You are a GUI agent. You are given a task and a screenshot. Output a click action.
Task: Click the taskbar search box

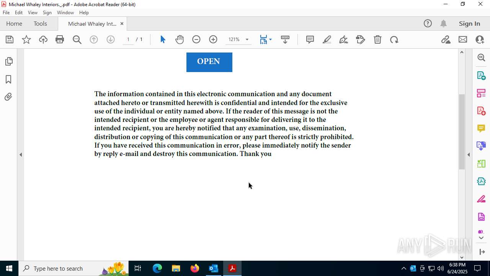[73, 268]
